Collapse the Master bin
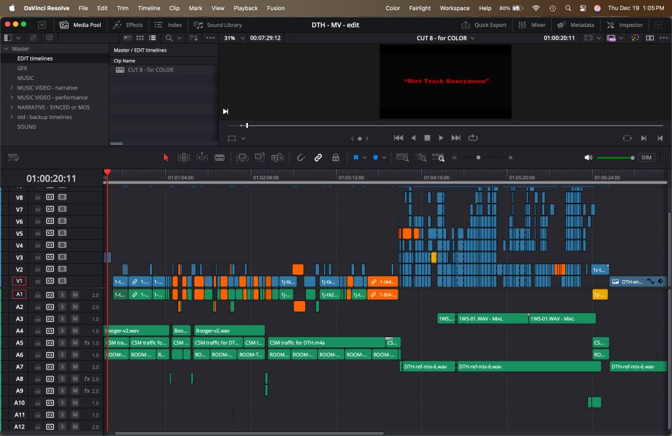Image resolution: width=672 pixels, height=436 pixels. pos(7,49)
